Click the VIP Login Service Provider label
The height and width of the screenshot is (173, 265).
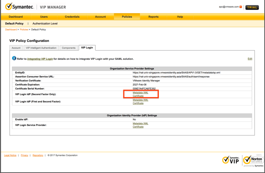[31, 125]
